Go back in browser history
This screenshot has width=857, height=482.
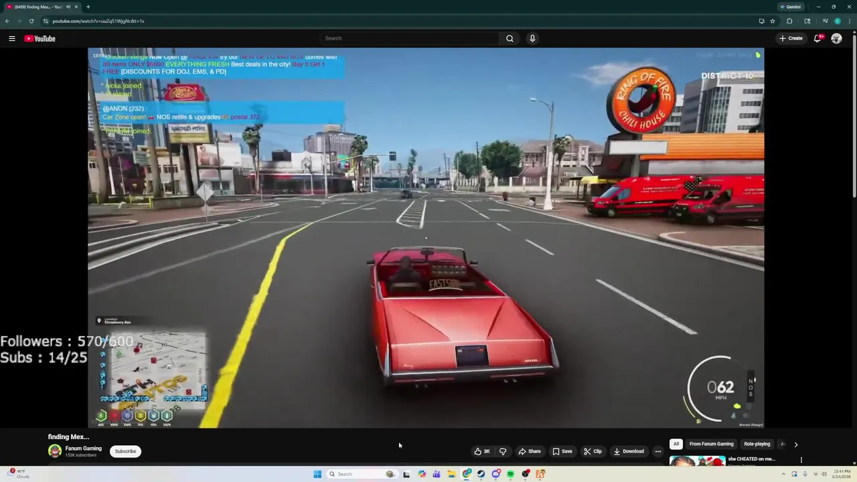tap(7, 21)
